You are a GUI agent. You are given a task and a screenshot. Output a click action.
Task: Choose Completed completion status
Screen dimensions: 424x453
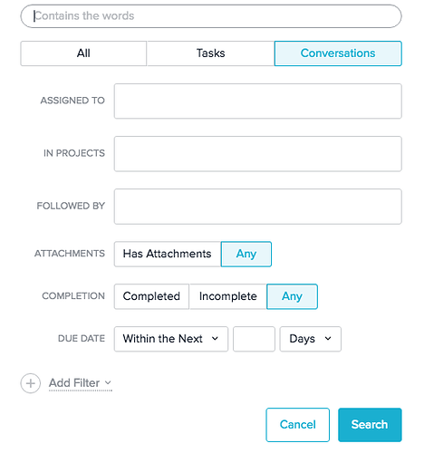(x=151, y=296)
